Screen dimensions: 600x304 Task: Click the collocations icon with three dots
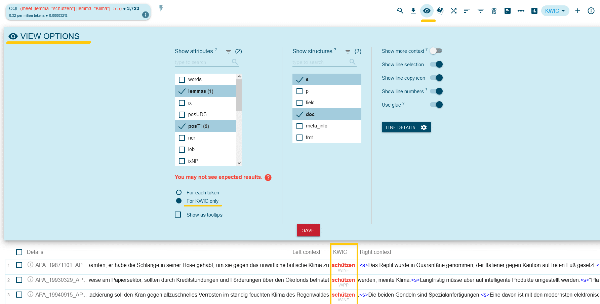[521, 11]
